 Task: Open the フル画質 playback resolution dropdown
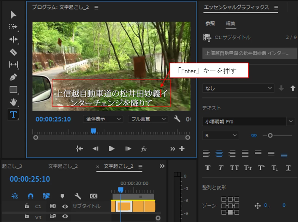[x=148, y=119]
